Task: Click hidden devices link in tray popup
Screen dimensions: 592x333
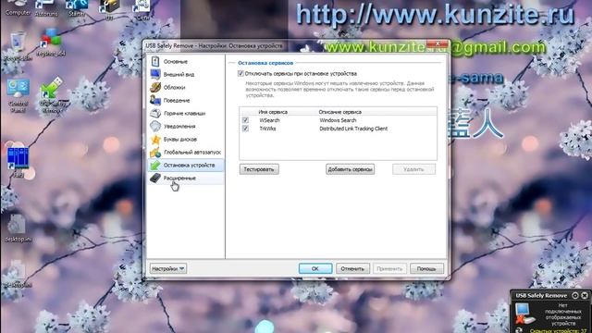Action: [558, 331]
